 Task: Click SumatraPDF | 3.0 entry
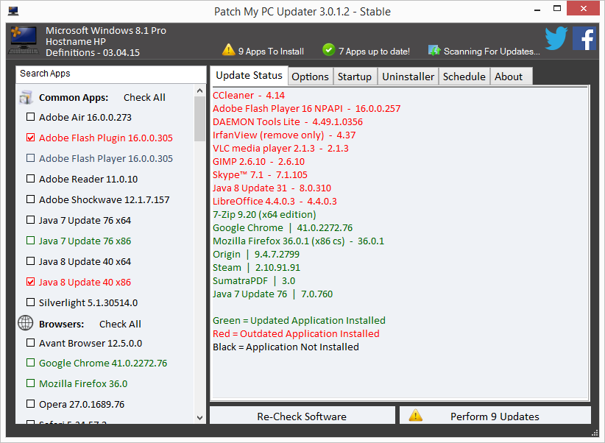[254, 280]
